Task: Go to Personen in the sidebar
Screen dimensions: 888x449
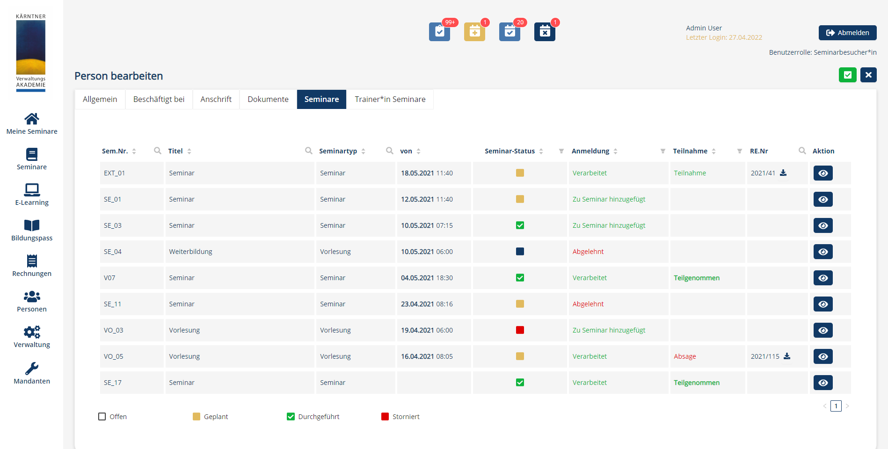Action: (x=32, y=297)
